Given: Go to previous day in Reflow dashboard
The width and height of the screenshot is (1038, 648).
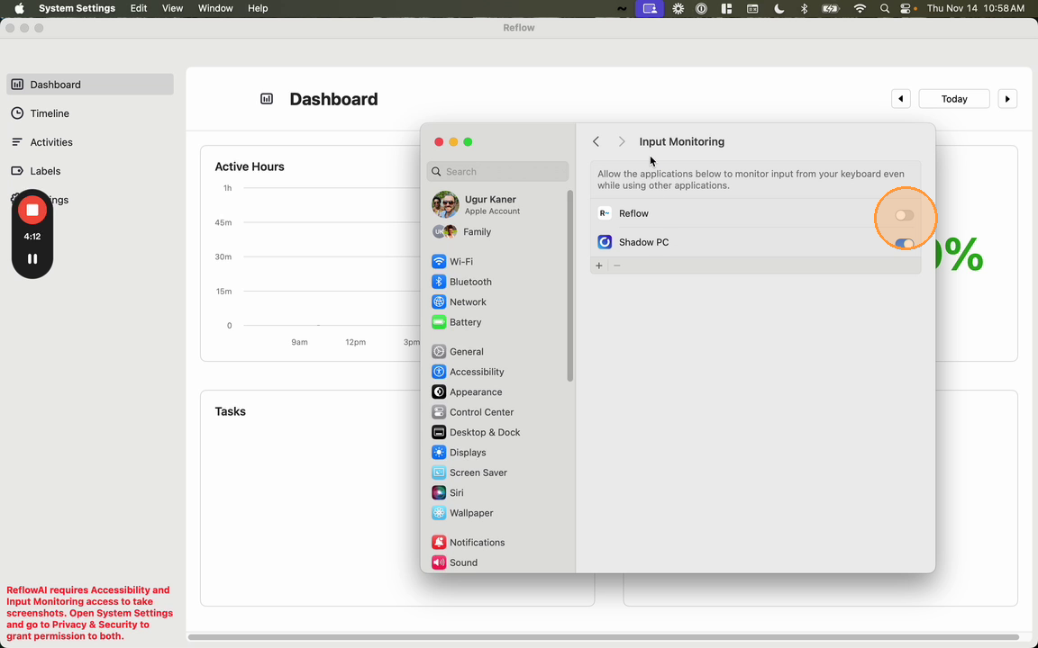Looking at the screenshot, I should click(901, 98).
